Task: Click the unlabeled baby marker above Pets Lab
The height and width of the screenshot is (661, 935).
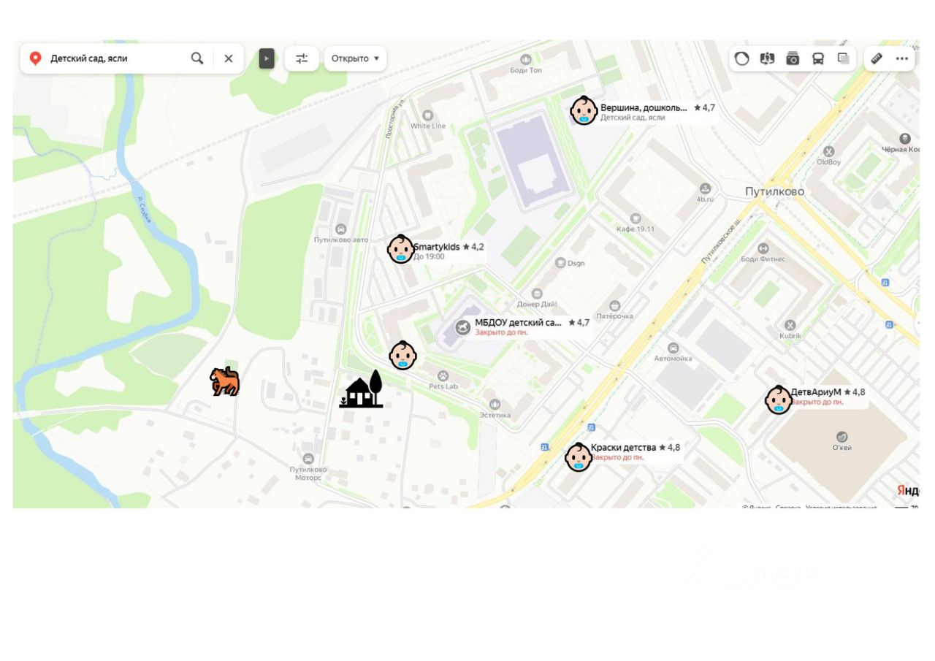Action: tap(402, 355)
